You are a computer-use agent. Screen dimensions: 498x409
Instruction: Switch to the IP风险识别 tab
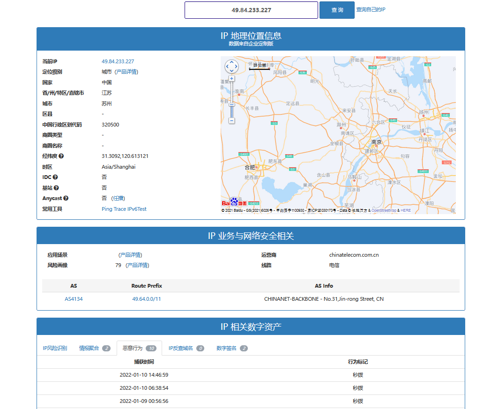(x=55, y=348)
